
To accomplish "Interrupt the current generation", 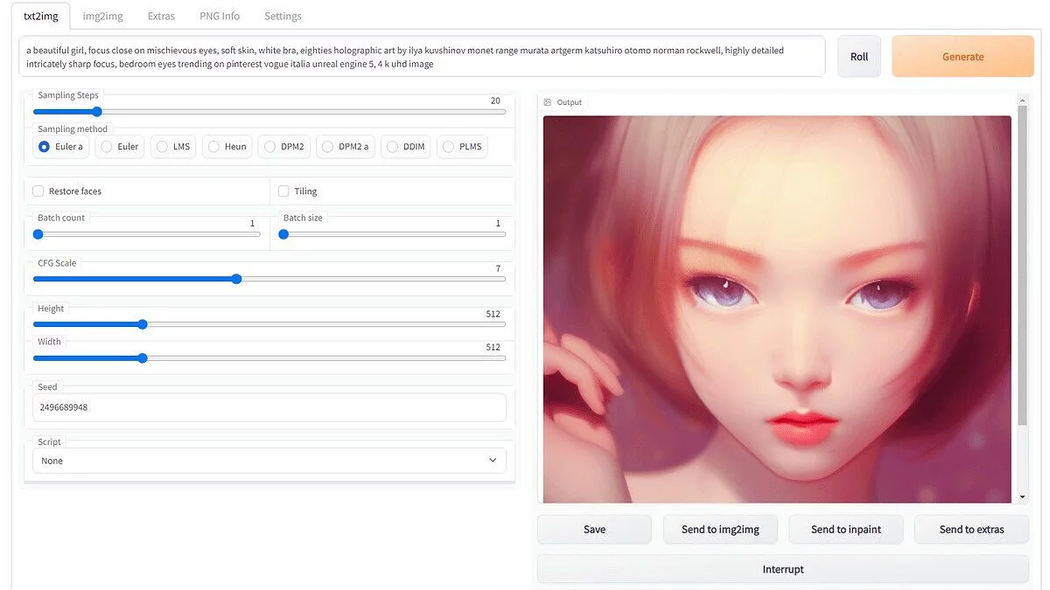I will [x=783, y=569].
